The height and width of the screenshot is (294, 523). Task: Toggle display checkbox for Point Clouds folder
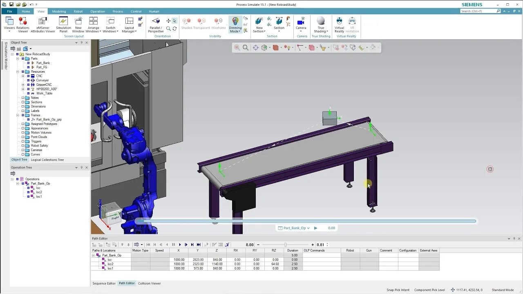pos(23,137)
